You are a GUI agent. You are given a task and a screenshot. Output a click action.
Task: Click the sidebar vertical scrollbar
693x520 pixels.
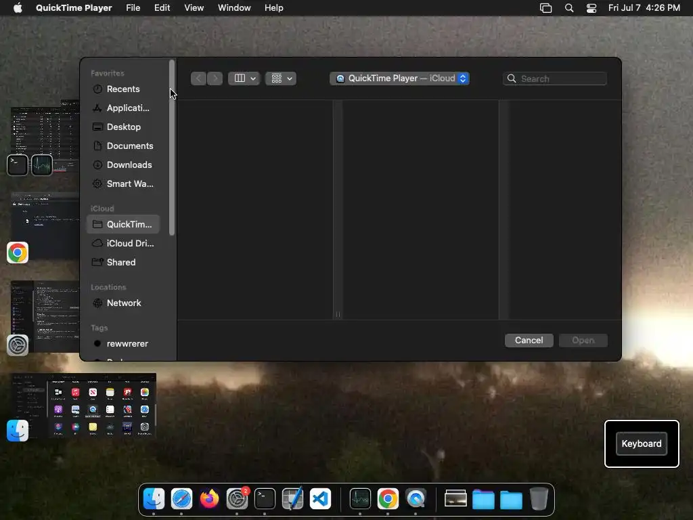coord(172,148)
